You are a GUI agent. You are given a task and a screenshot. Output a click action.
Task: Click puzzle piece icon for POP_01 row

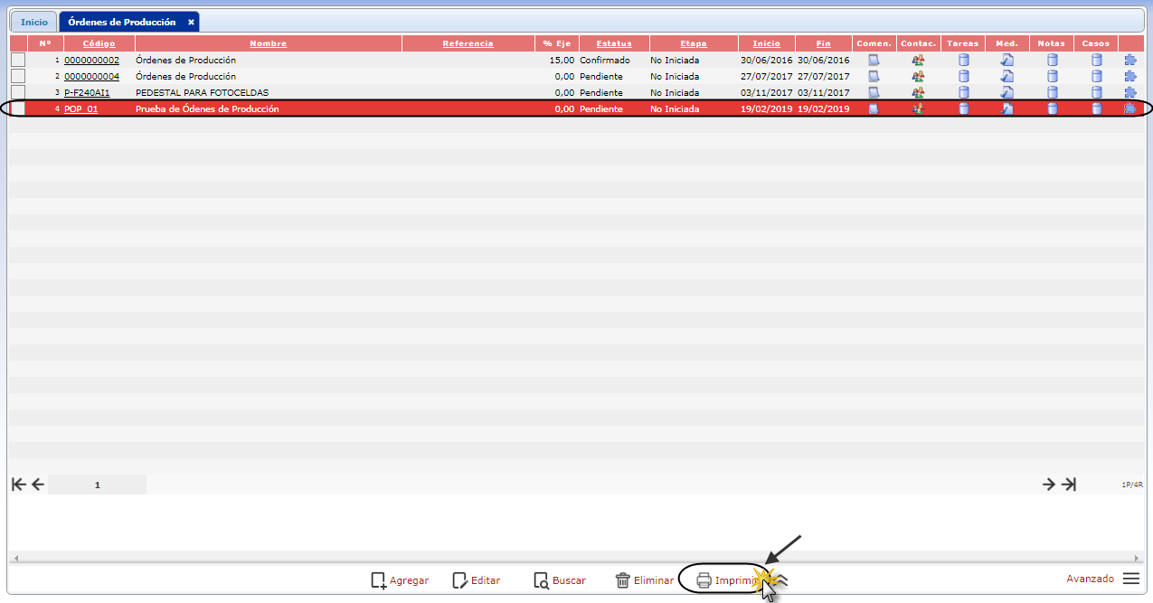(1130, 108)
